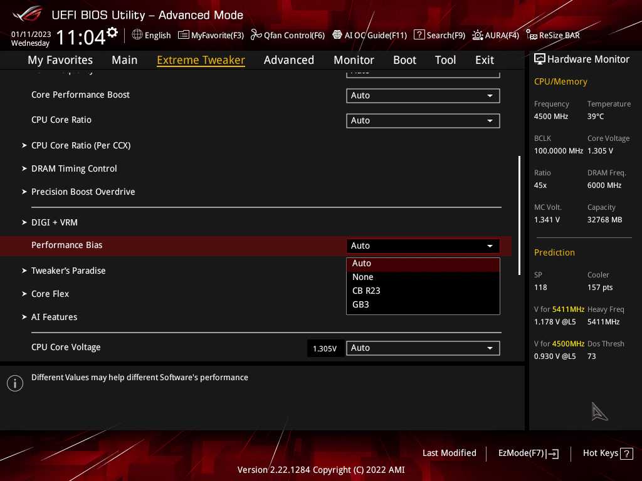Open CPU Core Voltage dropdown
This screenshot has width=642, height=481.
423,348
